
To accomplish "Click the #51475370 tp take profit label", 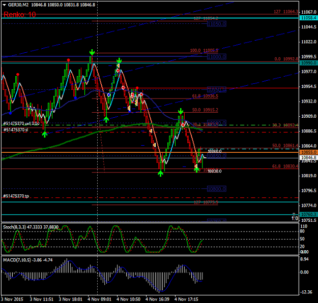I will (x=16, y=196).
